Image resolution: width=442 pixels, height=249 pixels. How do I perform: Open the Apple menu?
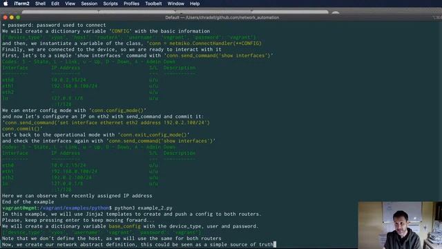click(x=6, y=3)
